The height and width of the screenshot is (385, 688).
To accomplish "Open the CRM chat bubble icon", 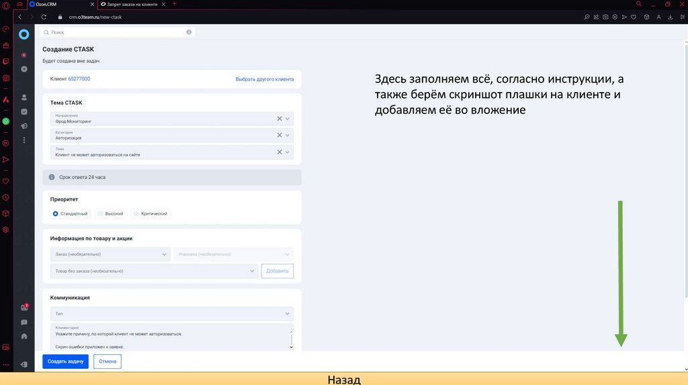I will 24,323.
